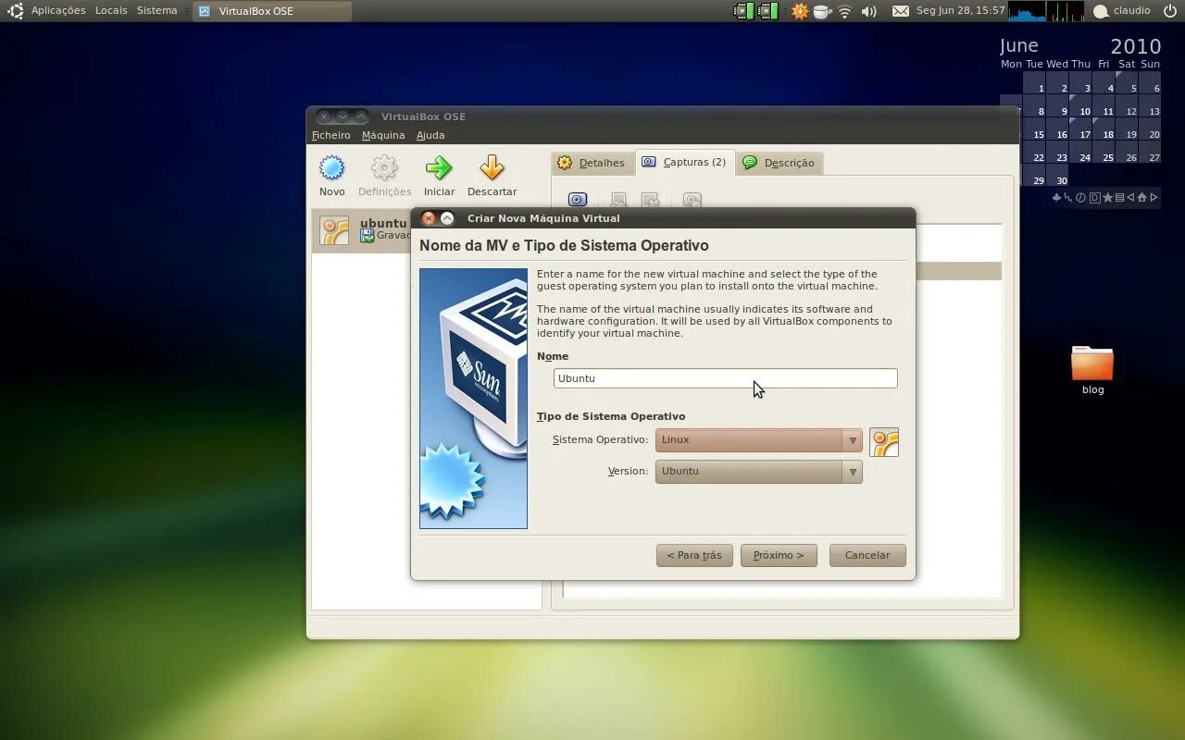Open the Version Ubuntu dropdown

(758, 472)
